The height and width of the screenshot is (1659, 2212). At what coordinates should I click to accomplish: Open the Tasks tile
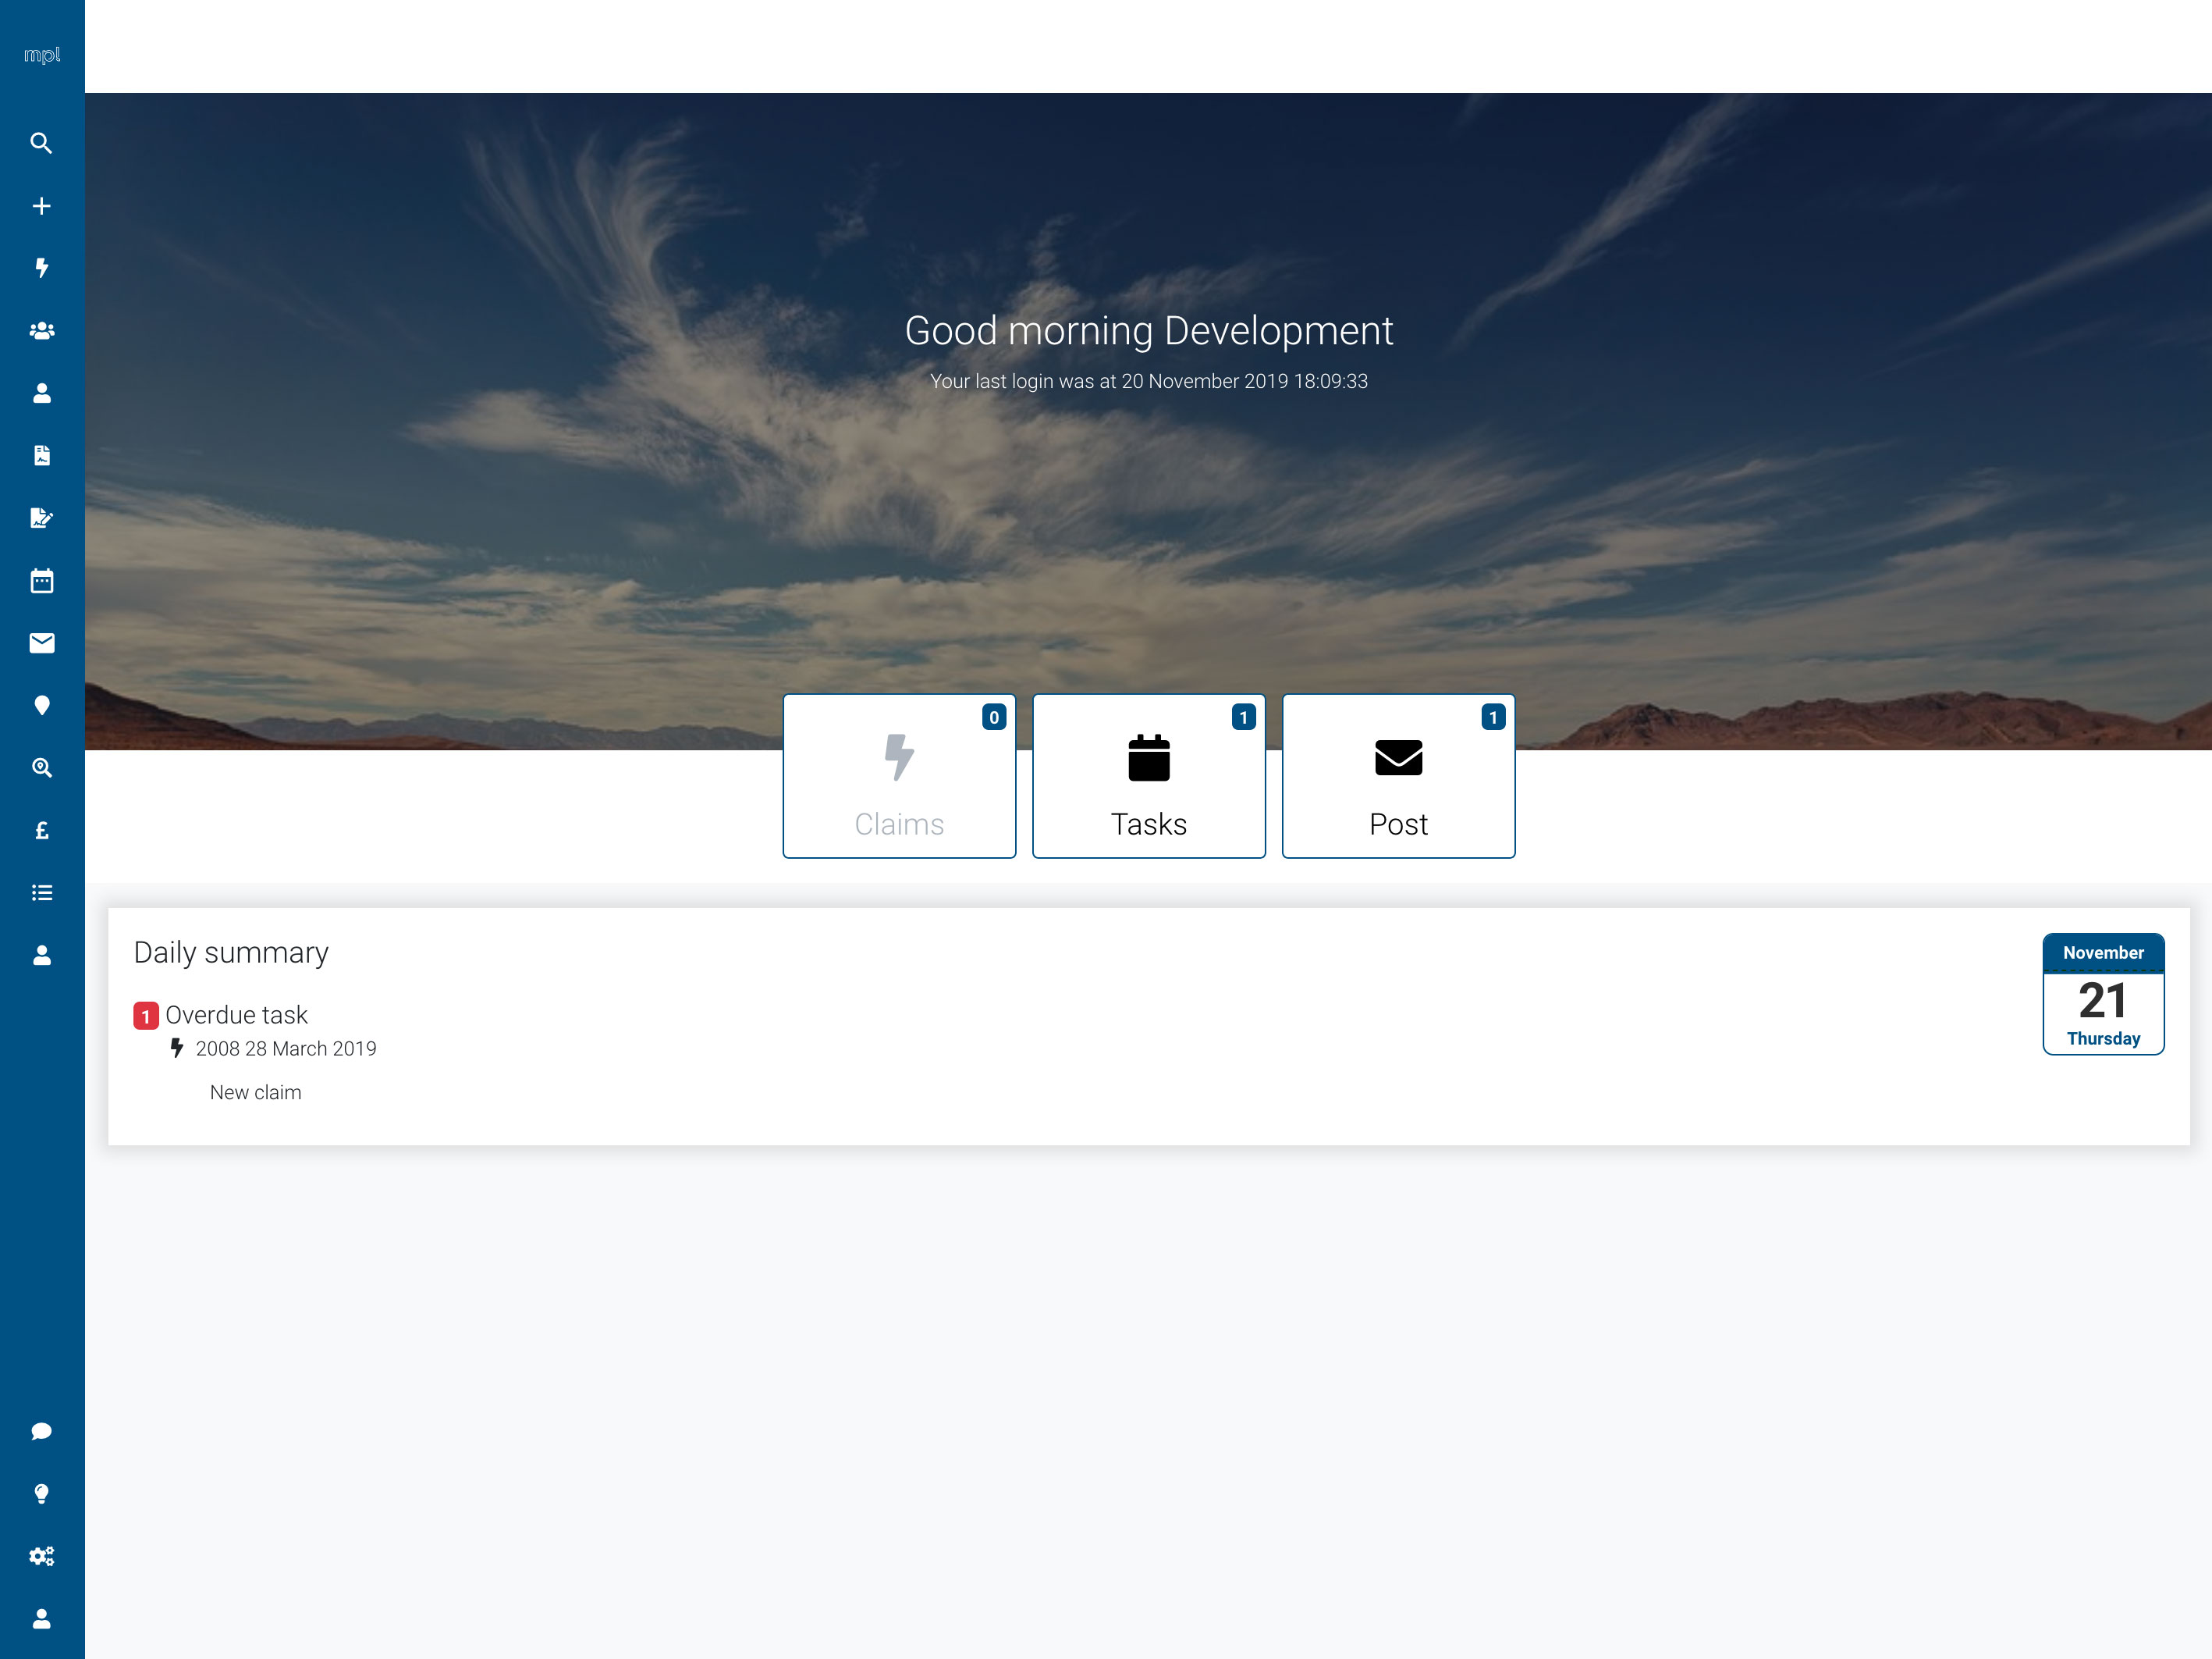click(1148, 777)
